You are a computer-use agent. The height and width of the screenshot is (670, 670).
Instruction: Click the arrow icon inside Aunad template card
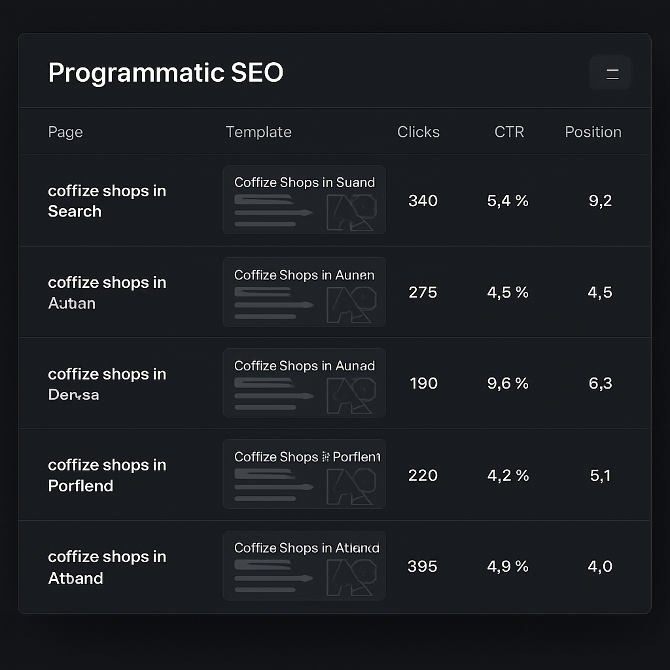[x=307, y=396]
